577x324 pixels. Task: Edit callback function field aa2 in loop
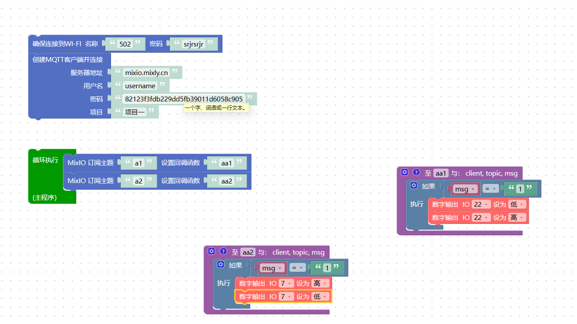[226, 180]
